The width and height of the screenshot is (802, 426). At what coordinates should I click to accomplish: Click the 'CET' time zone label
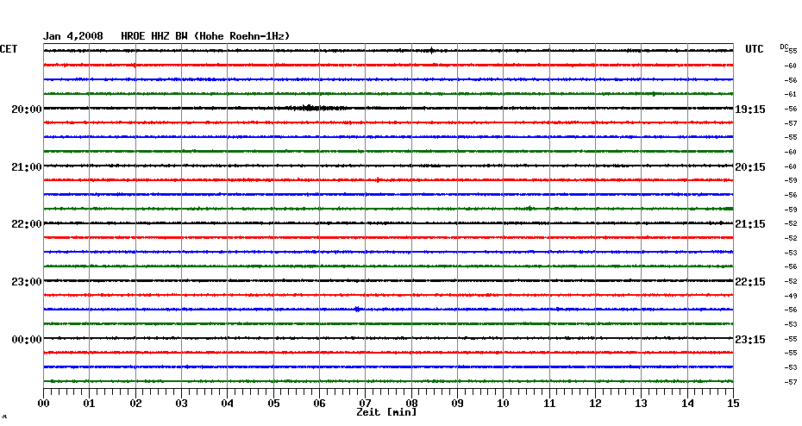[x=9, y=49]
